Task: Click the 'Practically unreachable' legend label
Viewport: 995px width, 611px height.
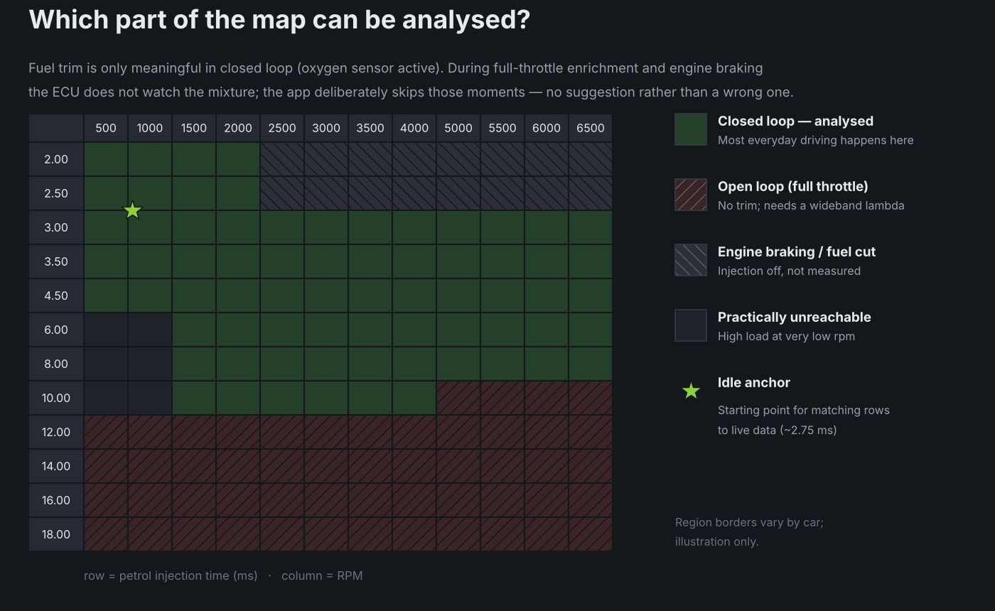Action: pos(794,317)
